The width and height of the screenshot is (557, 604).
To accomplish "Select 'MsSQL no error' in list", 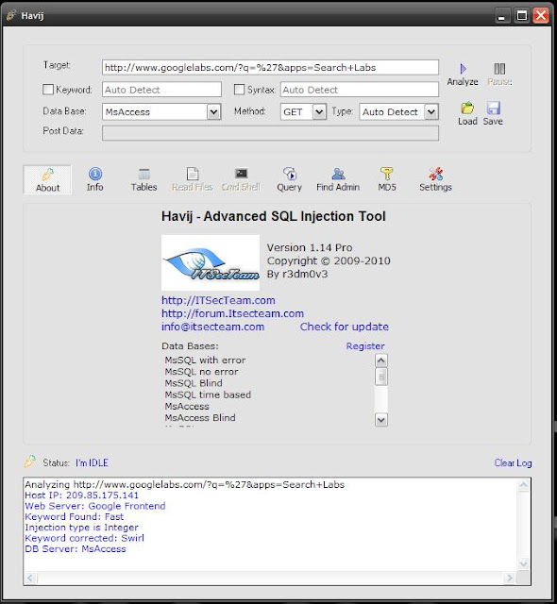I will tap(201, 372).
